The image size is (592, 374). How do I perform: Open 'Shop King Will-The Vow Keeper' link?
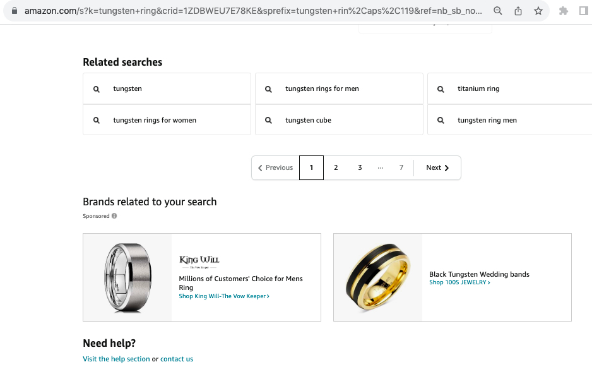pos(224,296)
